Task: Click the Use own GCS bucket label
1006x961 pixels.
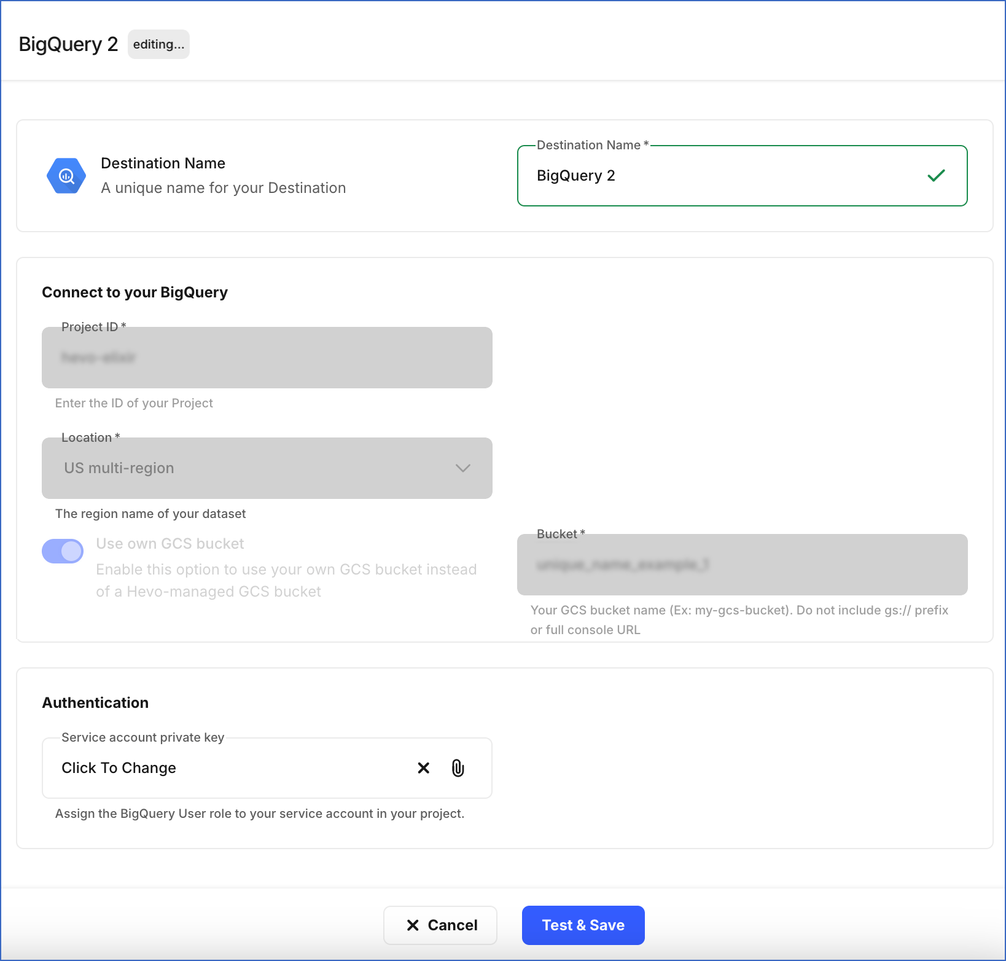Action: tap(170, 544)
